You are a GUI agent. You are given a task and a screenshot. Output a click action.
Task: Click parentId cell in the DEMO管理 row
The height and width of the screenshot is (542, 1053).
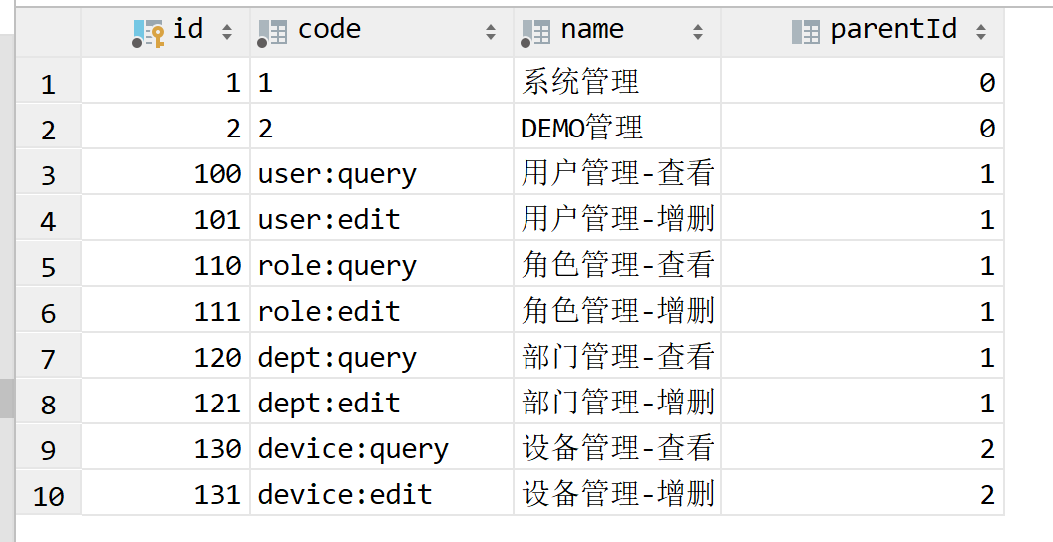(863, 128)
